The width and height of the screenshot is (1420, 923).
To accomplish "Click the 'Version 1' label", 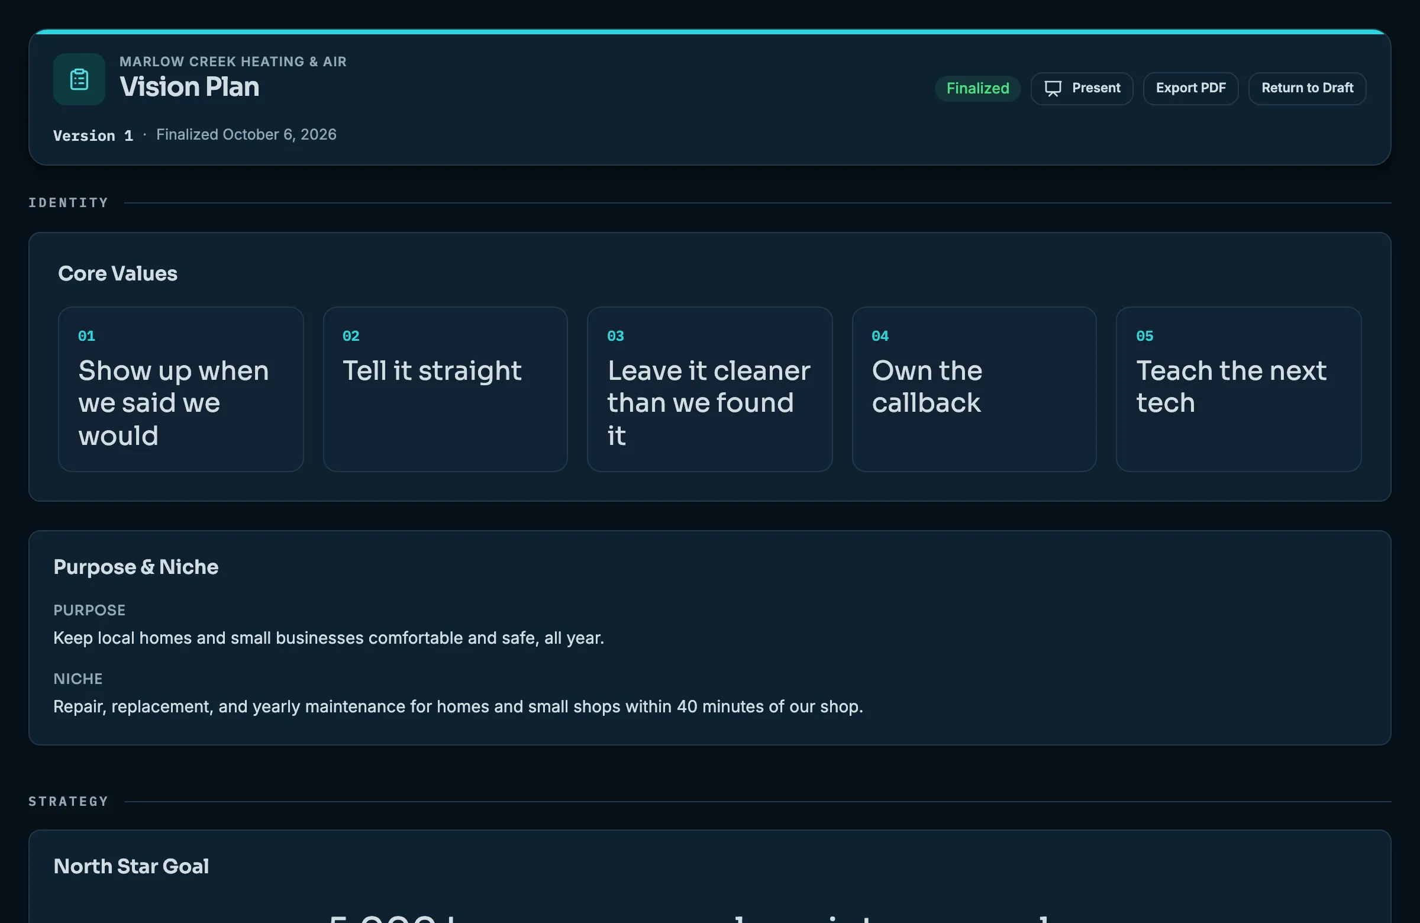I will click(93, 135).
